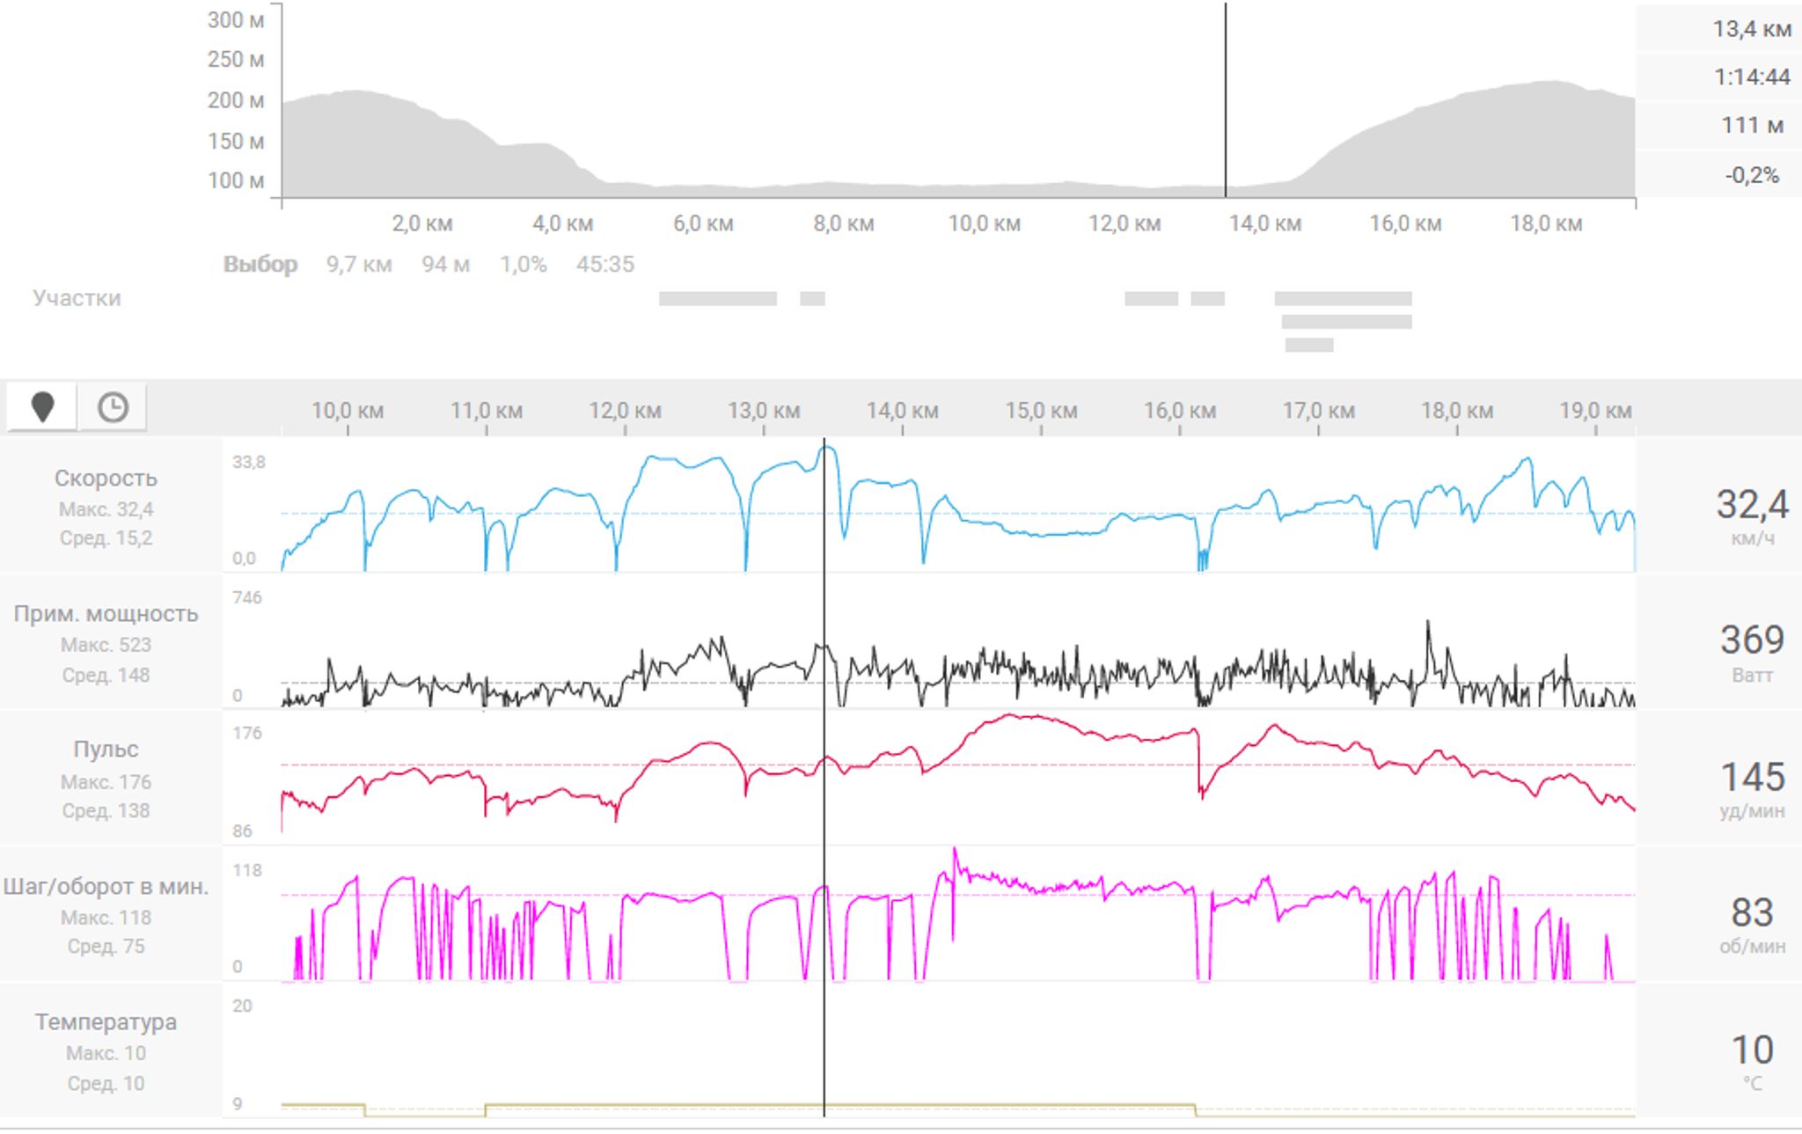Image resolution: width=1802 pixels, height=1134 pixels.
Task: Switch x-axis to distance pin icon
Action: (42, 407)
